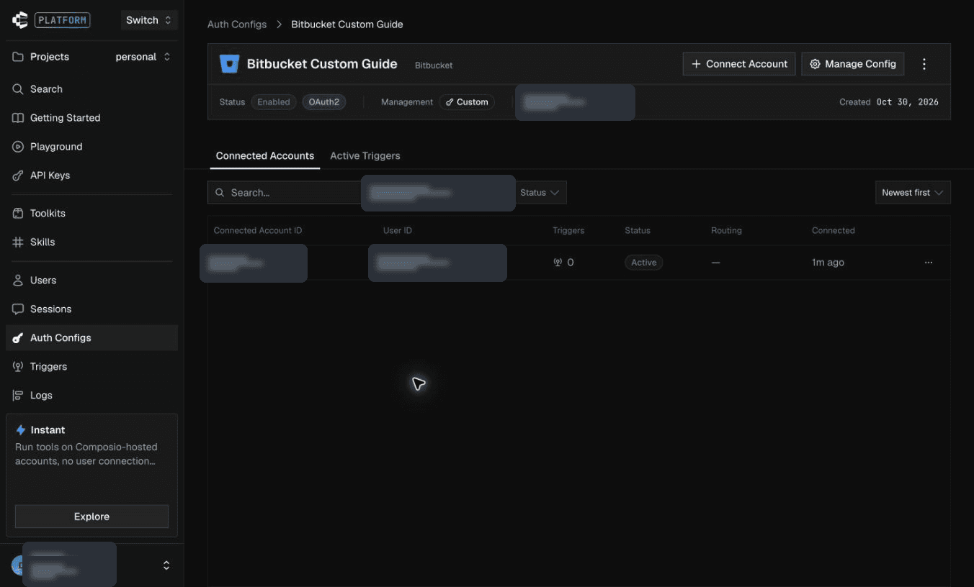Go back to Auth Configs breadcrumb
The width and height of the screenshot is (974, 587).
click(x=237, y=24)
